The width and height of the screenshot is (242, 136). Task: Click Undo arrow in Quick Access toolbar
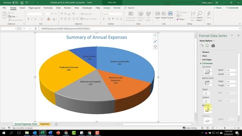(26, 3)
